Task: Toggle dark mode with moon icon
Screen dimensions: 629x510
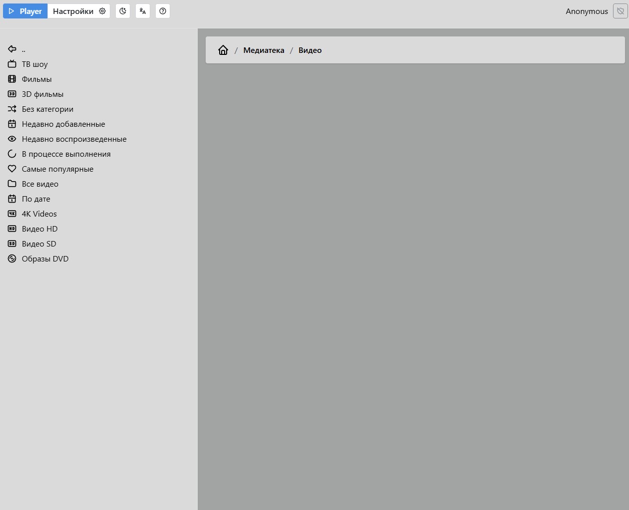Action: [123, 11]
